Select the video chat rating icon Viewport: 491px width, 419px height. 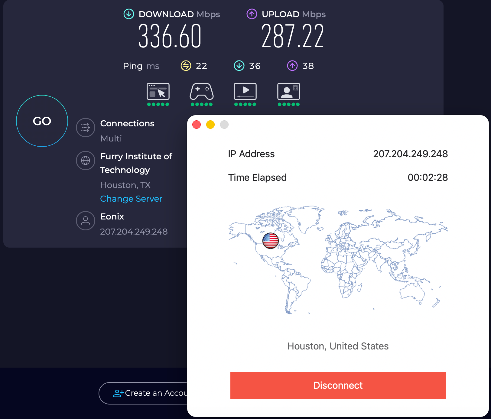click(288, 93)
